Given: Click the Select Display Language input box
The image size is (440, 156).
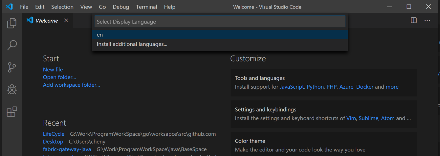Looking at the screenshot, I should coord(220,22).
